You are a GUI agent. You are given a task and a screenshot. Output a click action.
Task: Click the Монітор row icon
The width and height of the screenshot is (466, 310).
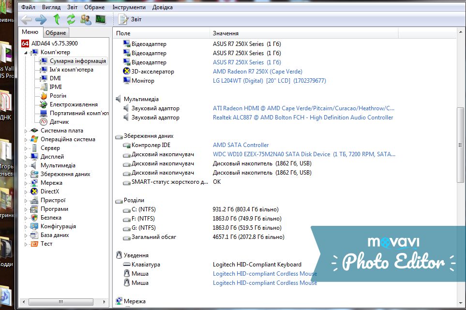pyautogui.click(x=127, y=80)
